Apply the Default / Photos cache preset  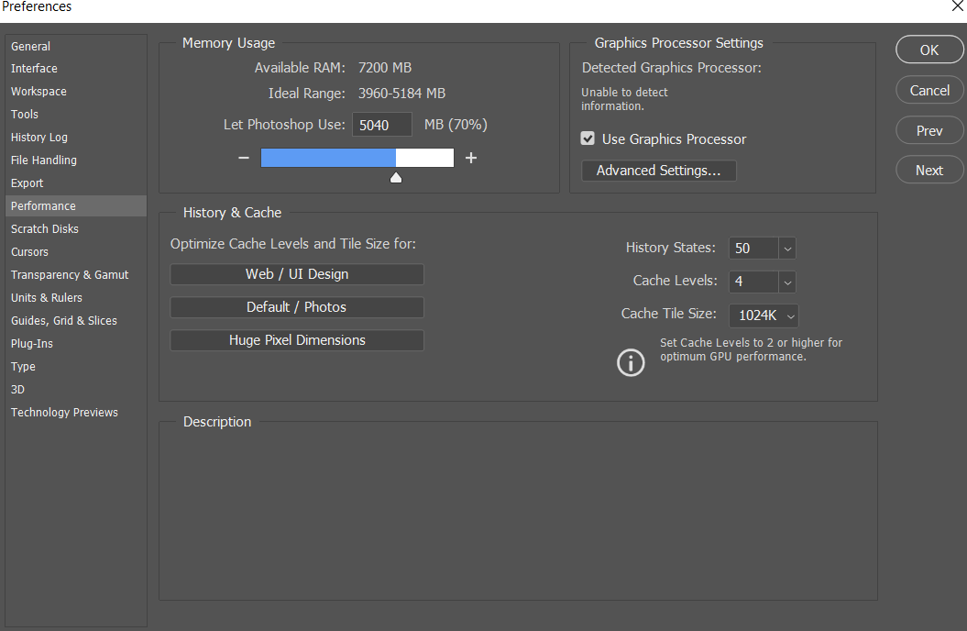point(296,307)
